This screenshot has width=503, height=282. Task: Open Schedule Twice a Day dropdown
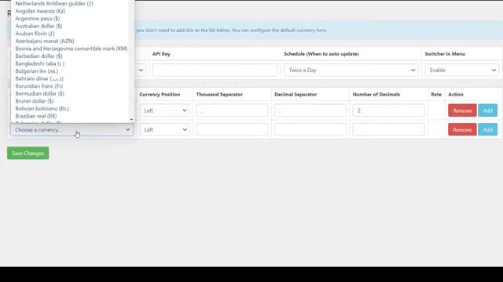(x=351, y=70)
